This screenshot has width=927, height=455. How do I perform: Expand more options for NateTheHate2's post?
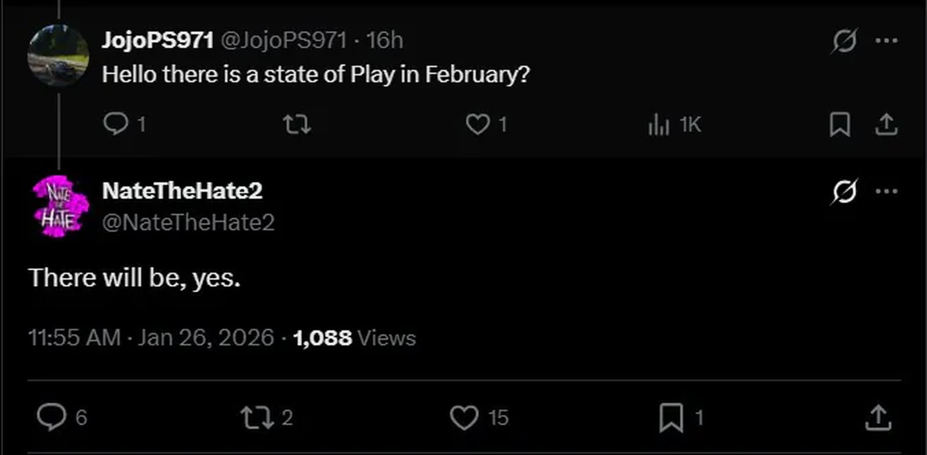point(886,191)
